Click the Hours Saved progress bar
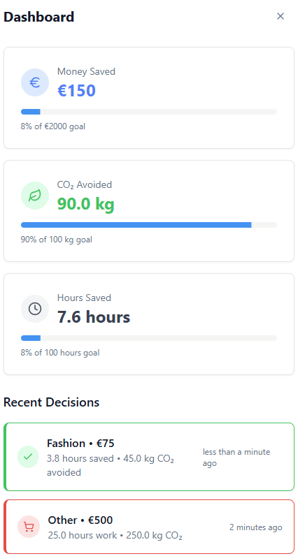 point(149,338)
